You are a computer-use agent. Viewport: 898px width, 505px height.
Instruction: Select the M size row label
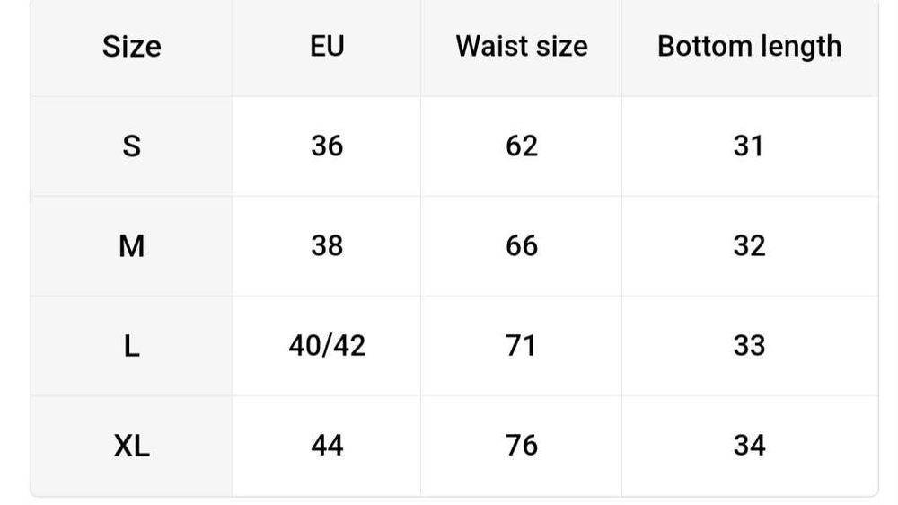click(x=131, y=245)
